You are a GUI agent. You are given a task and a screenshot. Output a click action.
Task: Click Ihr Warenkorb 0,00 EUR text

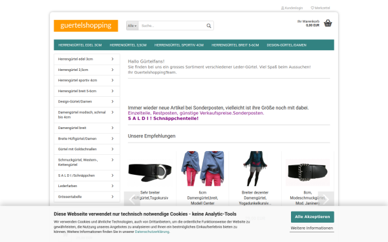point(308,23)
